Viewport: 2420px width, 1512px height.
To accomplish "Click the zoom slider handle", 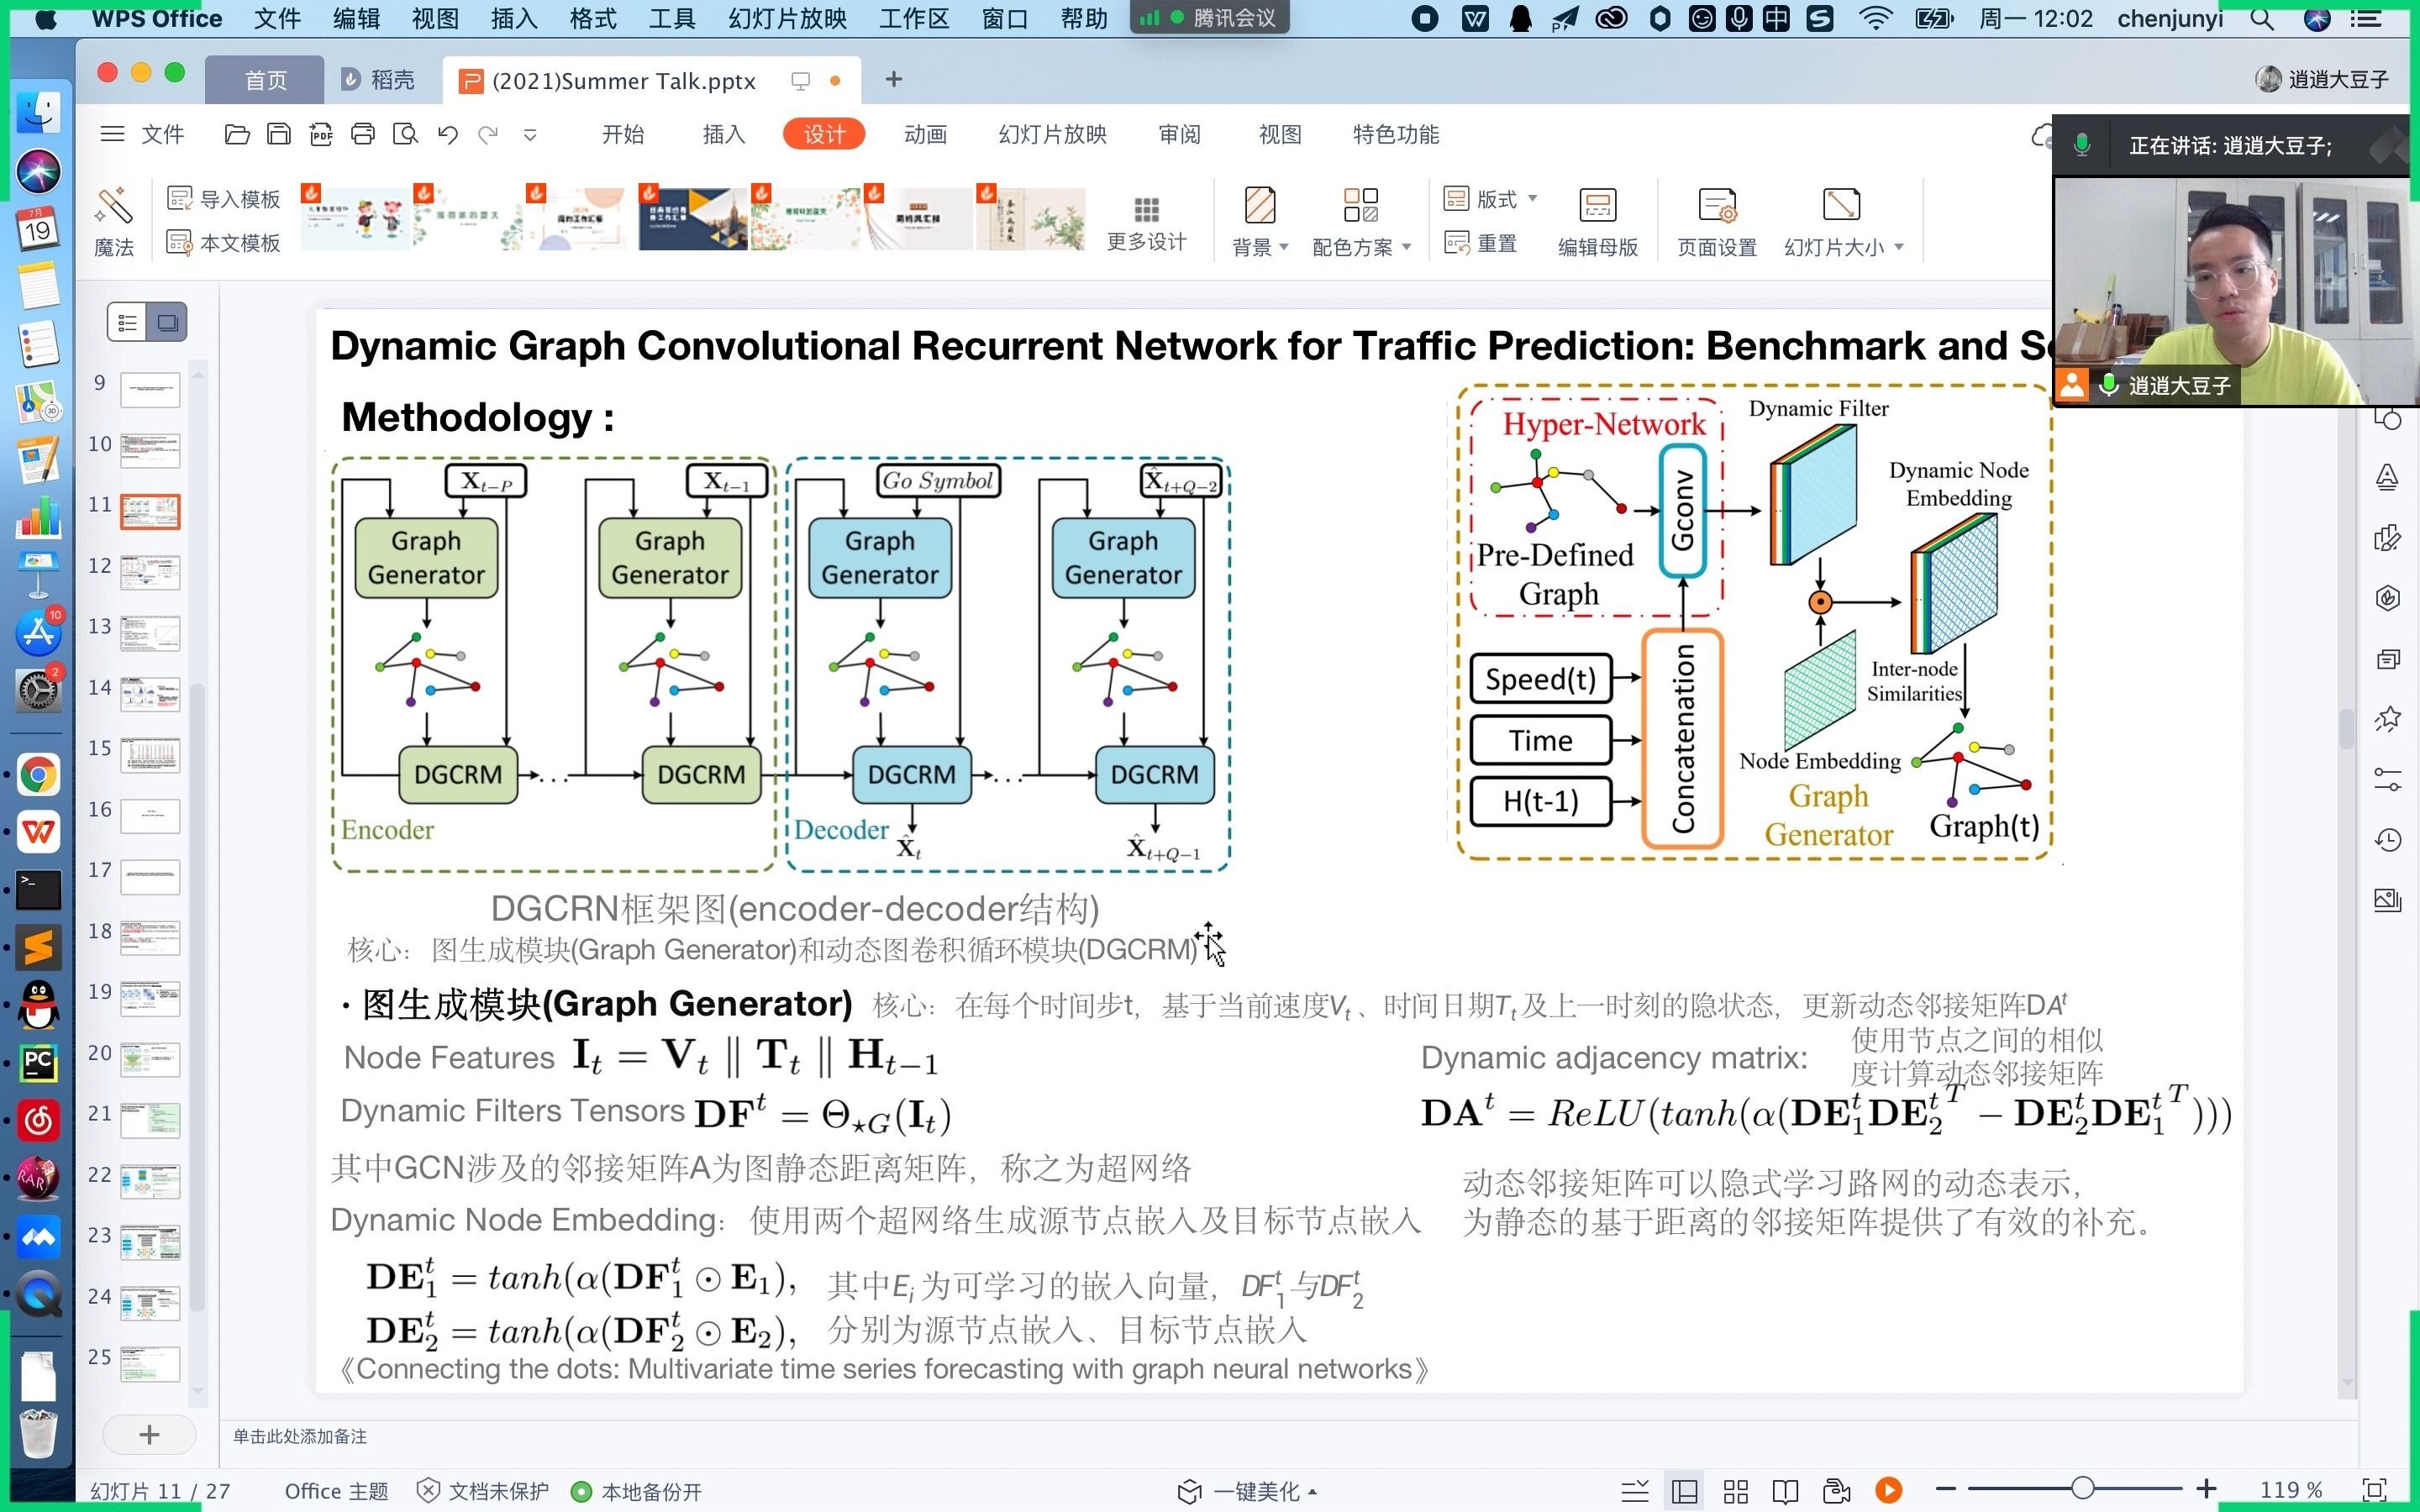I will 2083,1489.
